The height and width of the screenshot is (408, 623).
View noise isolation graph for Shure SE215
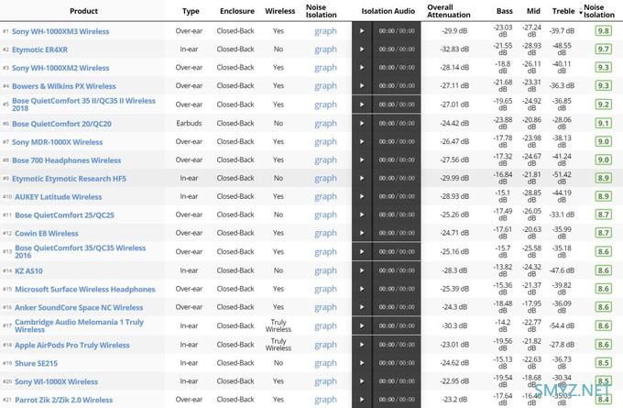tap(325, 363)
